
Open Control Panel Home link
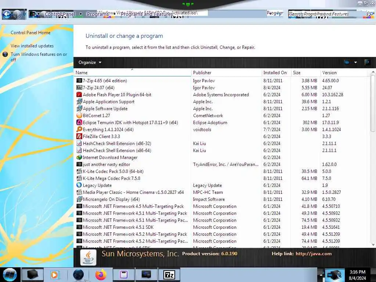(30, 33)
